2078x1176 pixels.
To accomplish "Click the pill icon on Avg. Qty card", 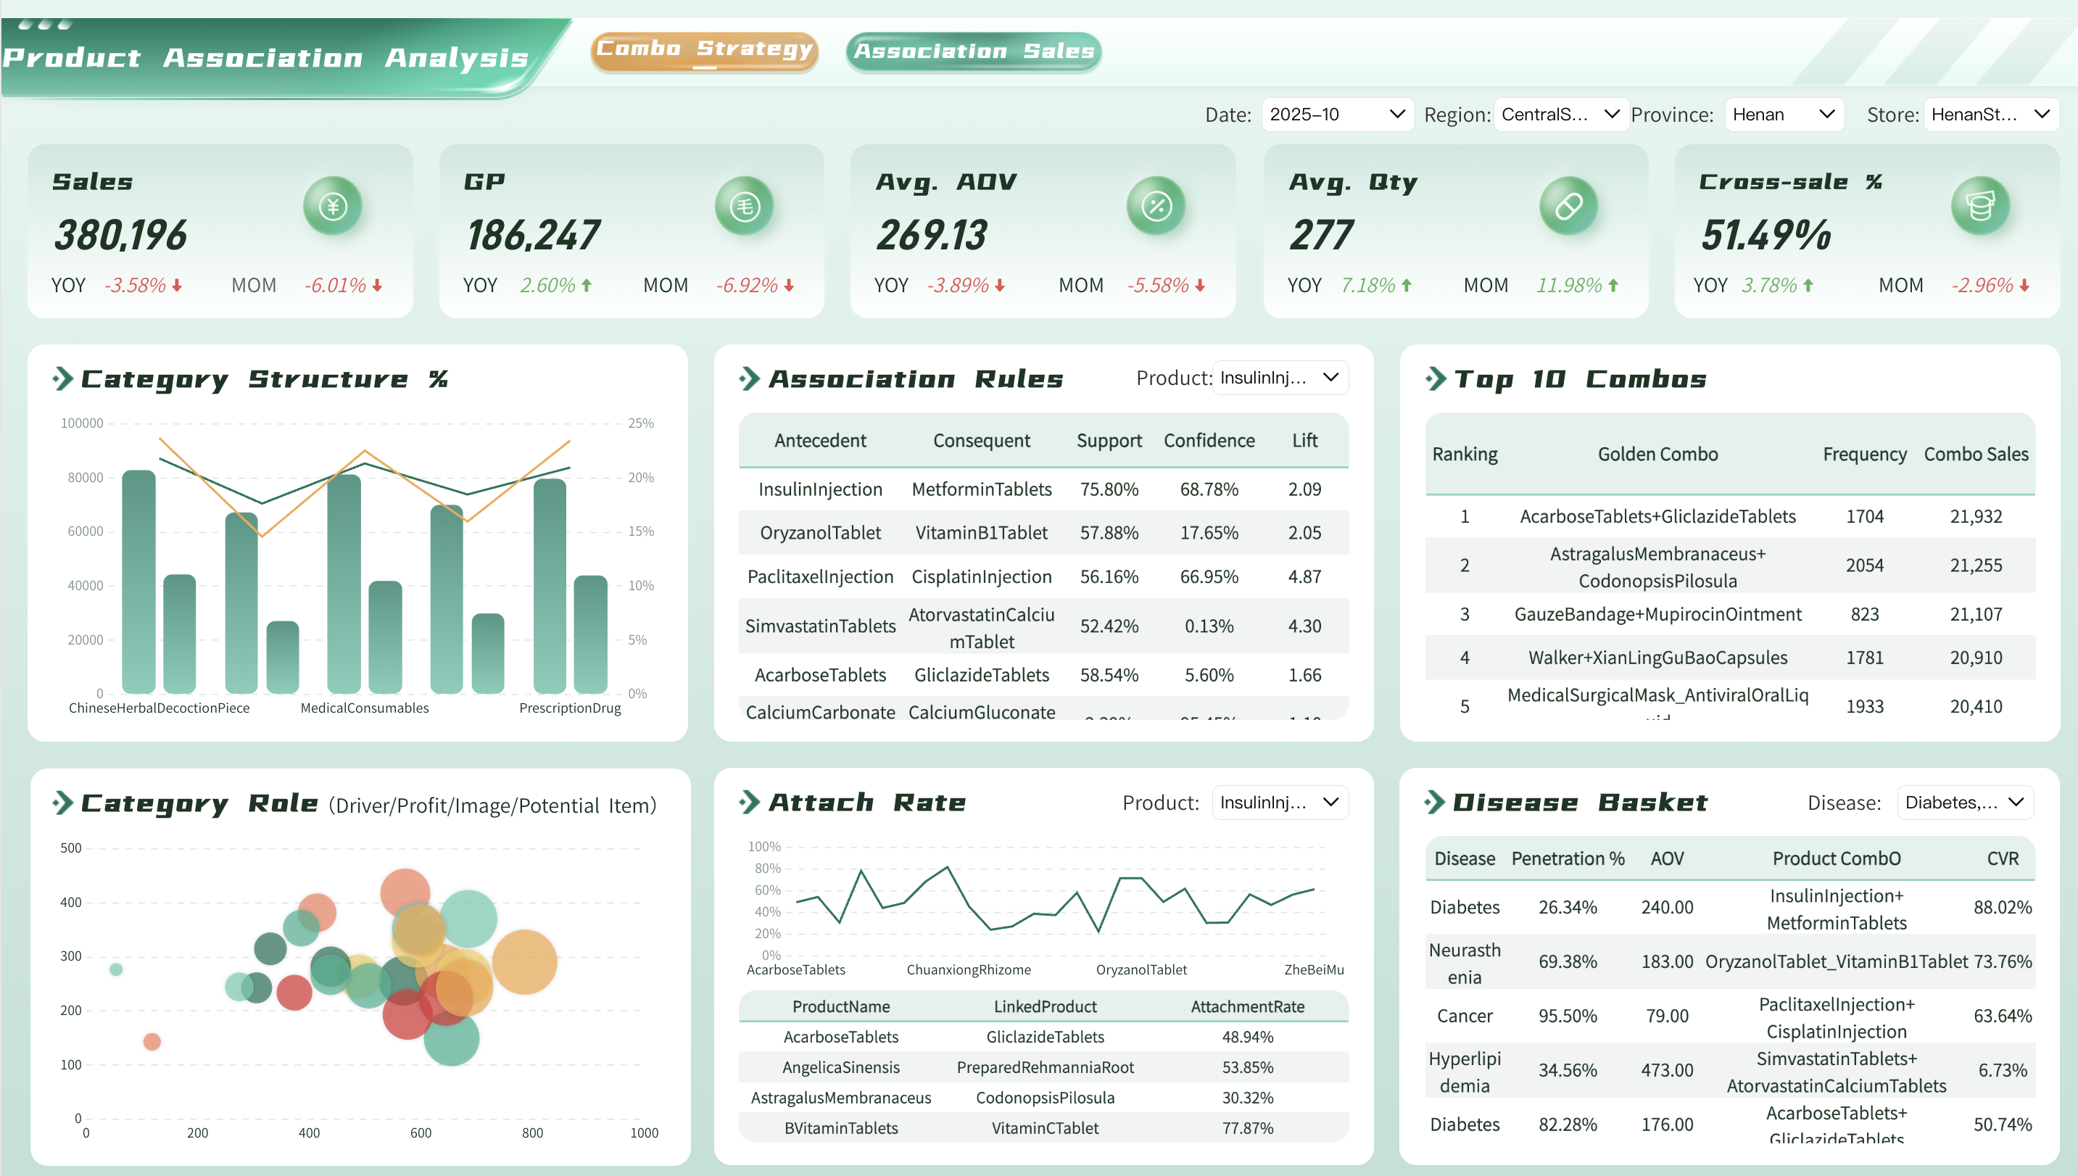I will 1568,206.
